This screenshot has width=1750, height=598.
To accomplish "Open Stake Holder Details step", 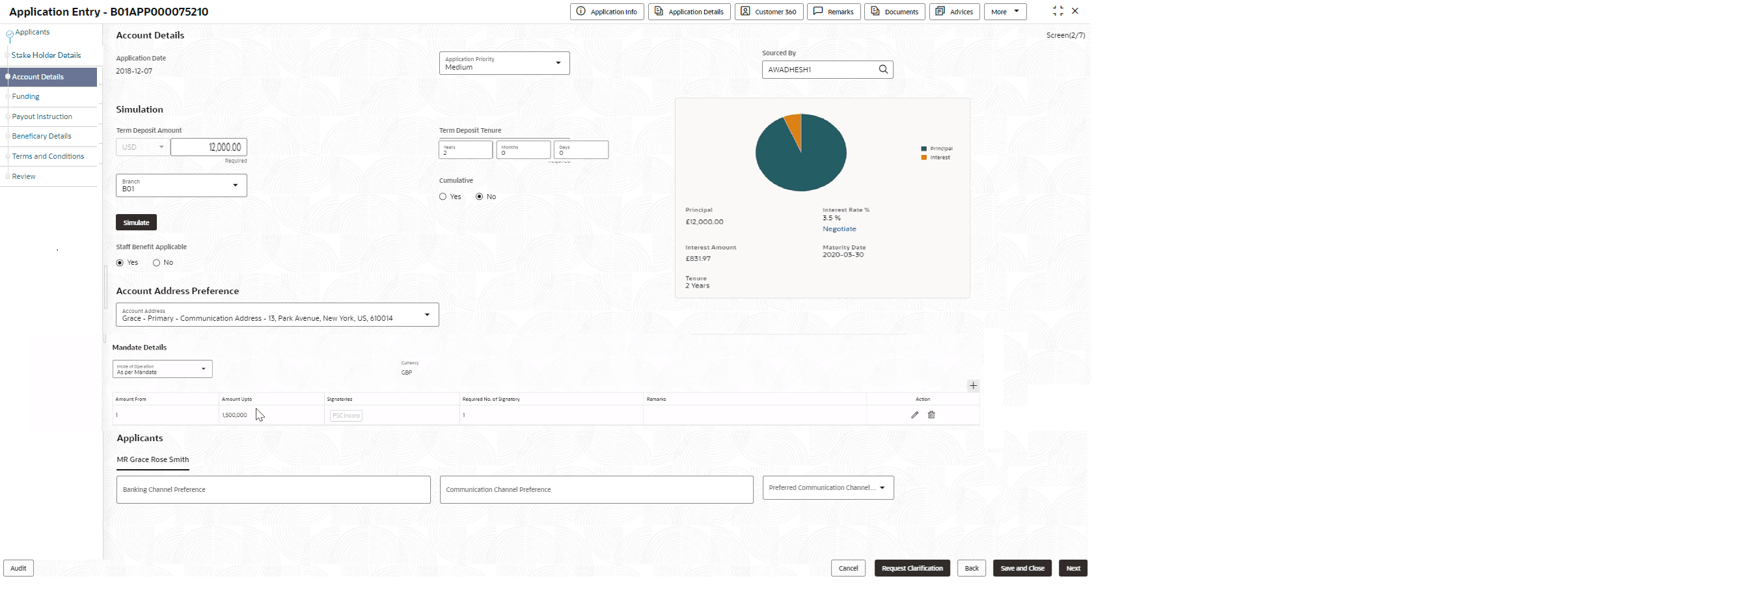I will coord(46,56).
